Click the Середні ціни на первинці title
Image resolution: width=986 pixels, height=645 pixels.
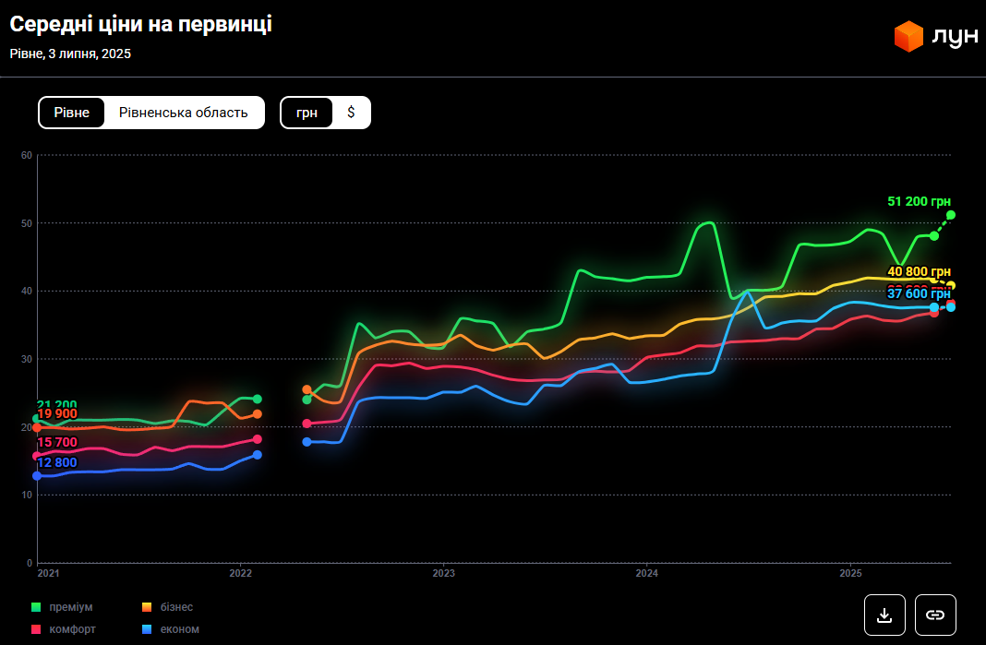pos(140,25)
